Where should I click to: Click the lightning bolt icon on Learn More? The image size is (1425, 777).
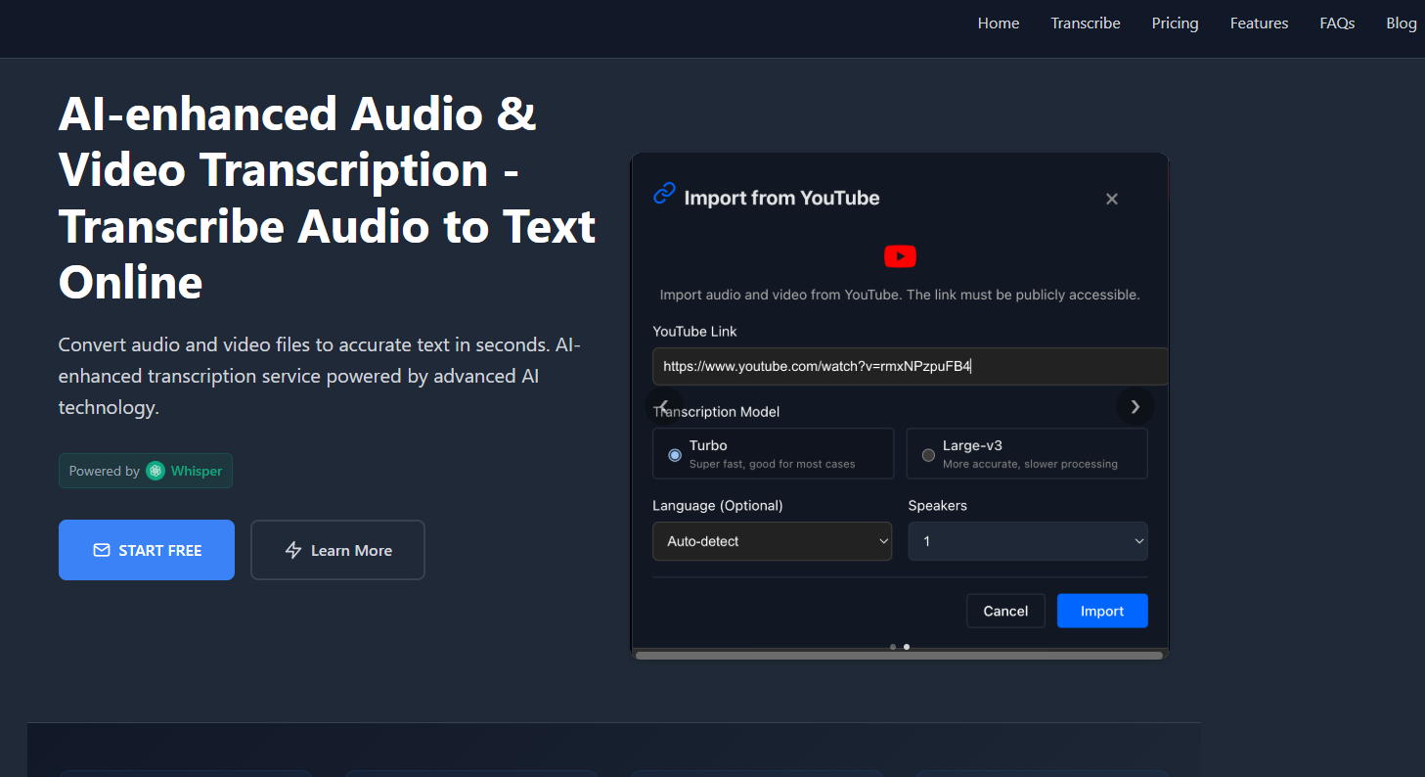pos(292,550)
